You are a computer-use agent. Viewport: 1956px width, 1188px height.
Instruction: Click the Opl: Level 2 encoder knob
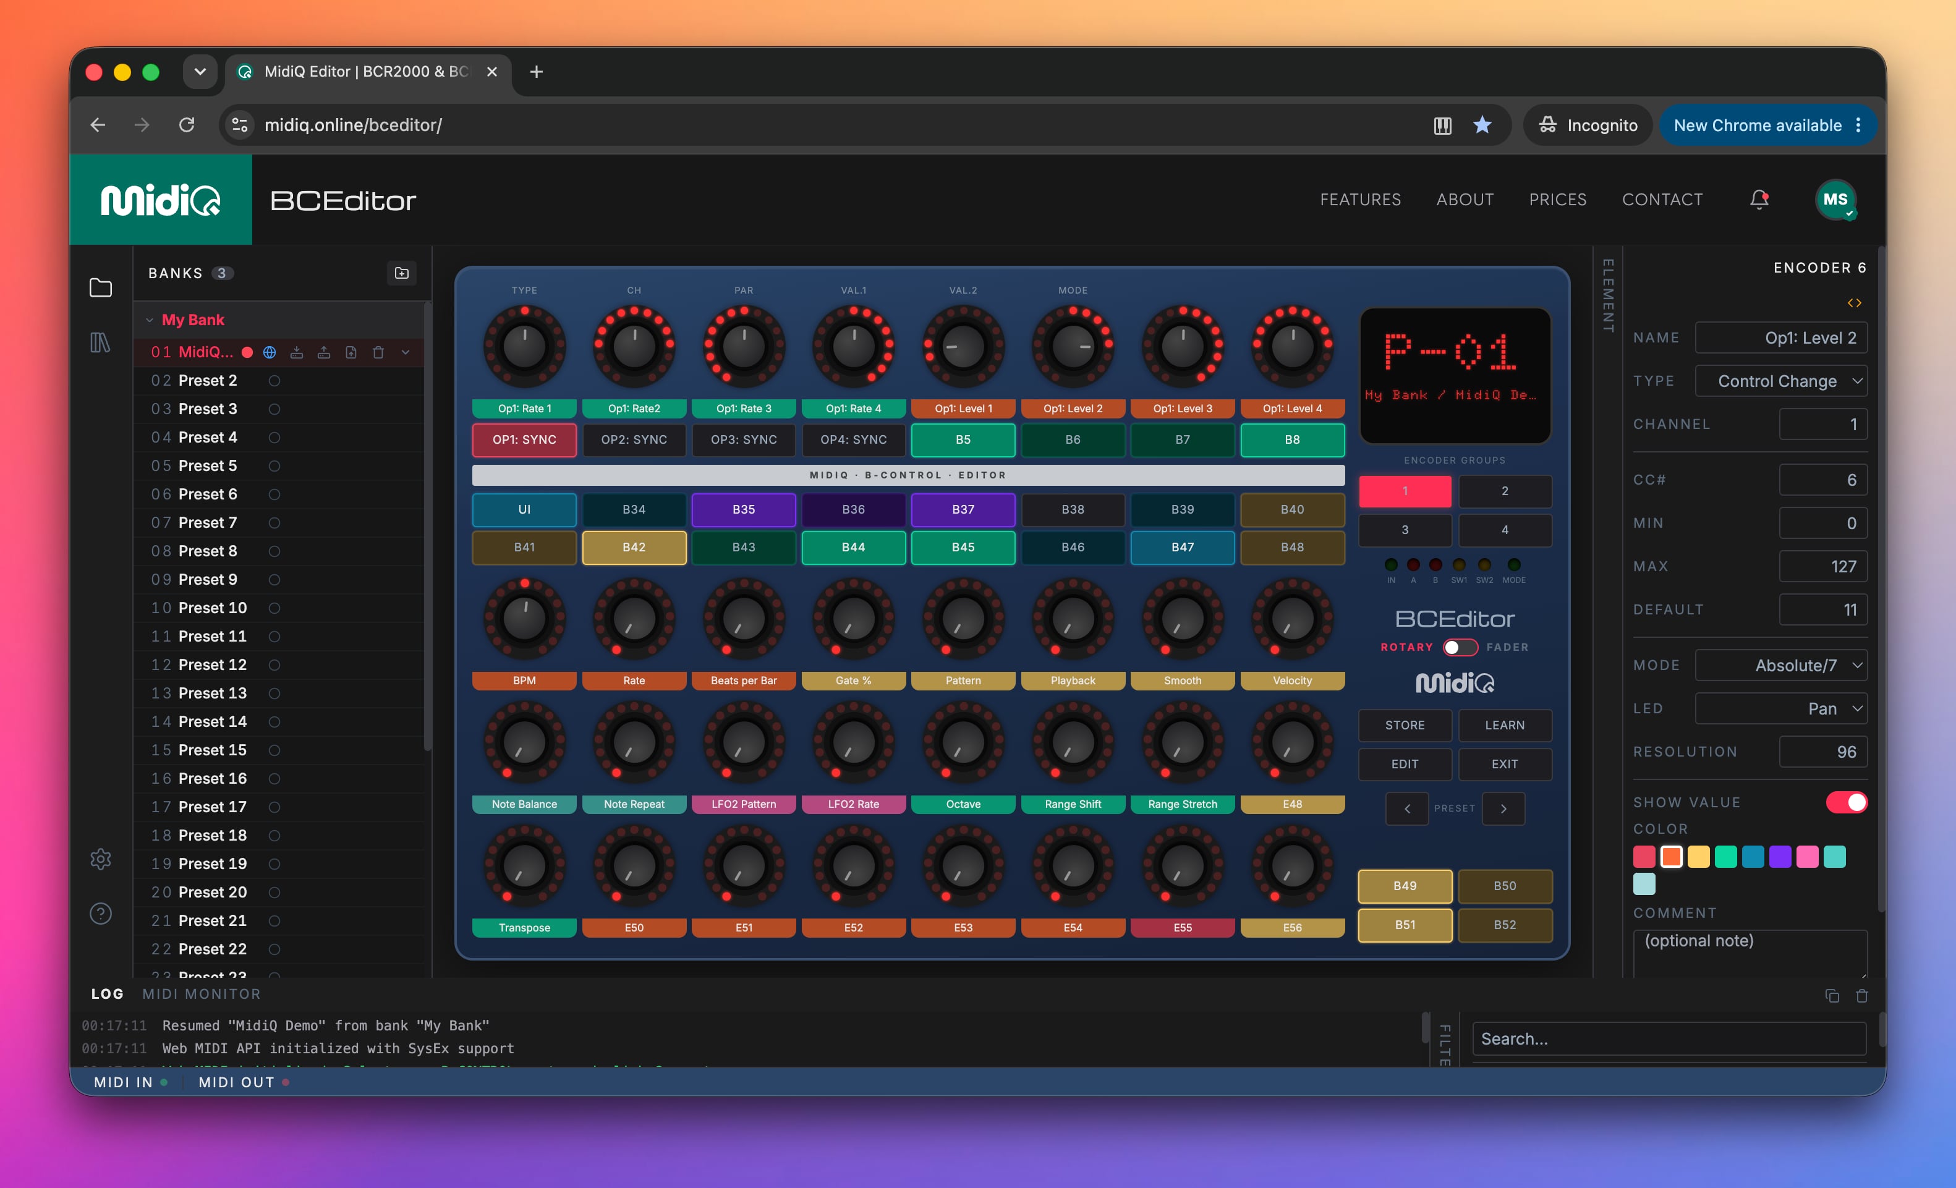1073,346
